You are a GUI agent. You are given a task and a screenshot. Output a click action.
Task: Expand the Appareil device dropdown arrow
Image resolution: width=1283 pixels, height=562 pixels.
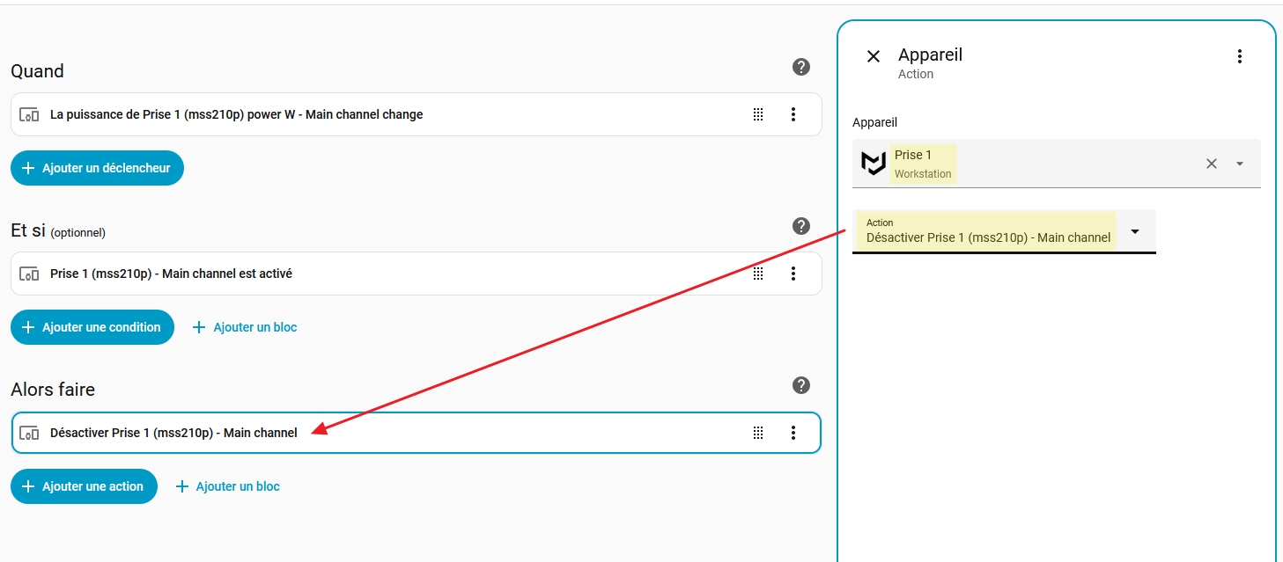point(1240,164)
